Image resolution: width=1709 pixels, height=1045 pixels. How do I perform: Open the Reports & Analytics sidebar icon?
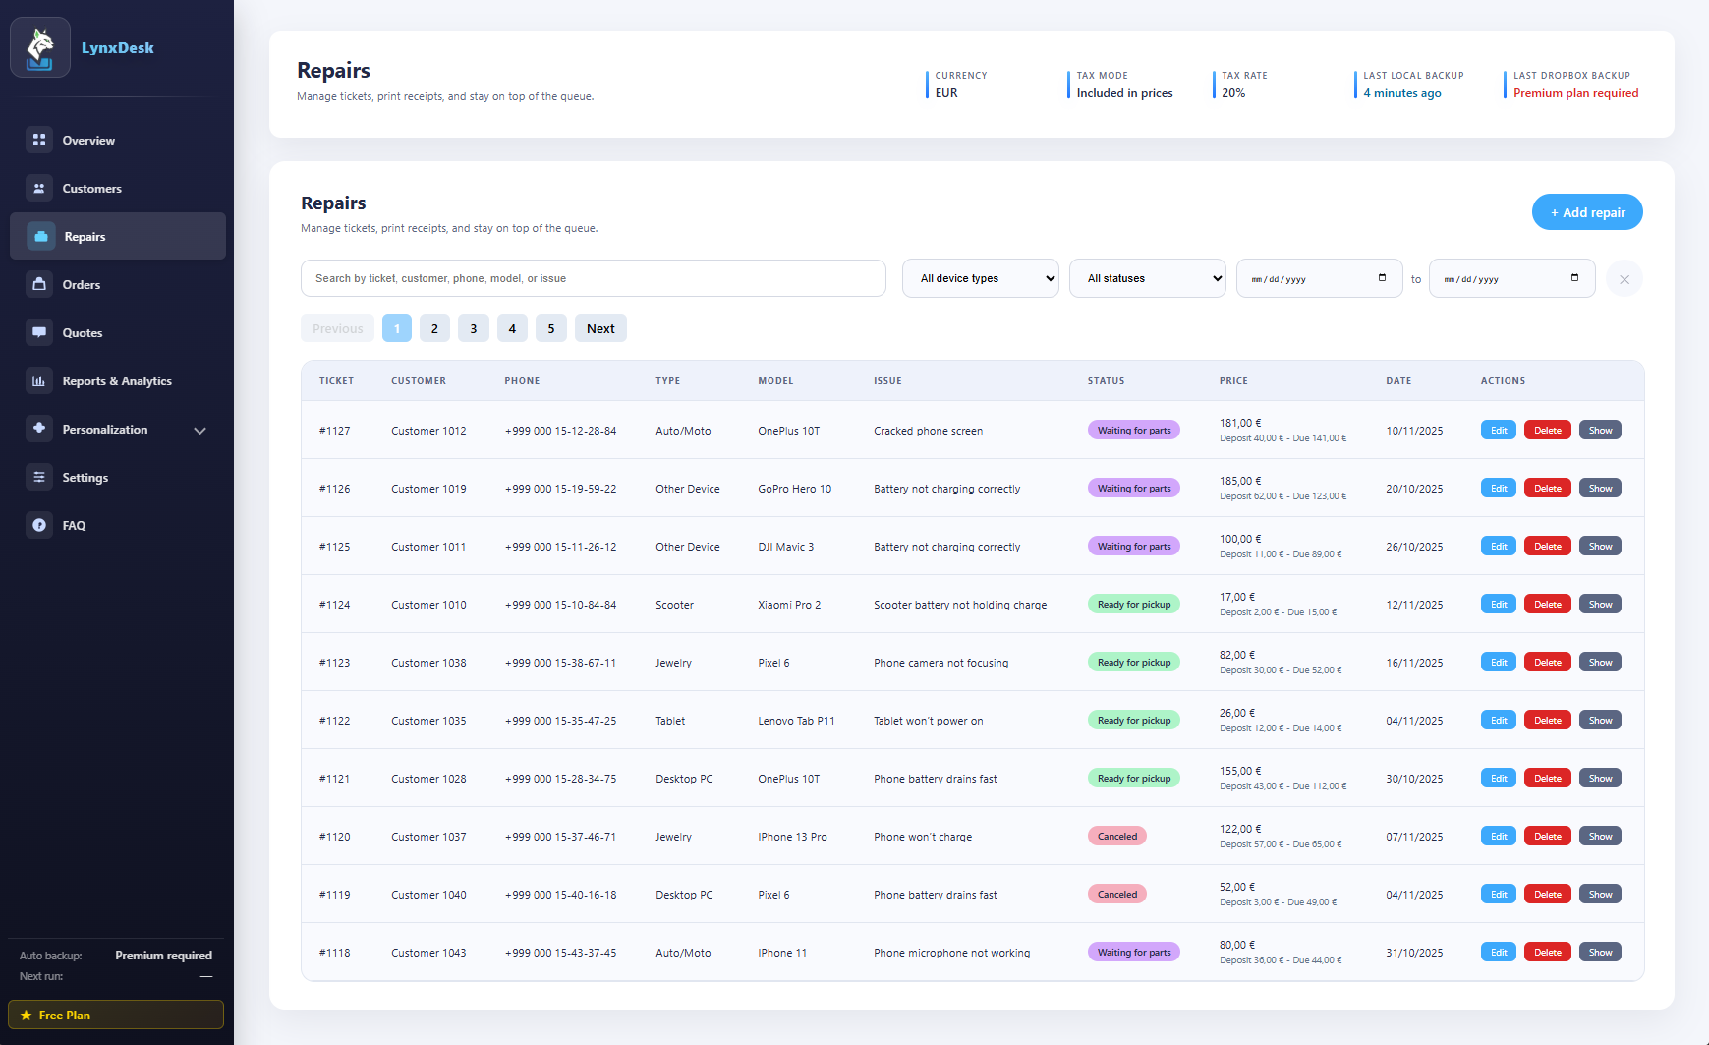coord(39,380)
